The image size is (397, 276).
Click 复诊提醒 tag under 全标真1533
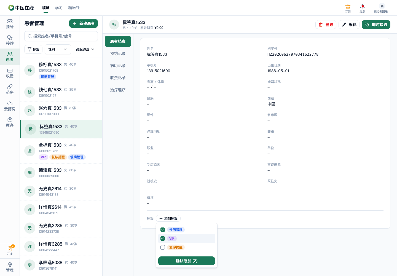[x=58, y=157]
